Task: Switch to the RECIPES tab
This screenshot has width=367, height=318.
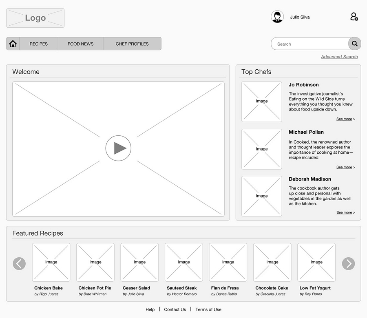Action: coord(39,44)
